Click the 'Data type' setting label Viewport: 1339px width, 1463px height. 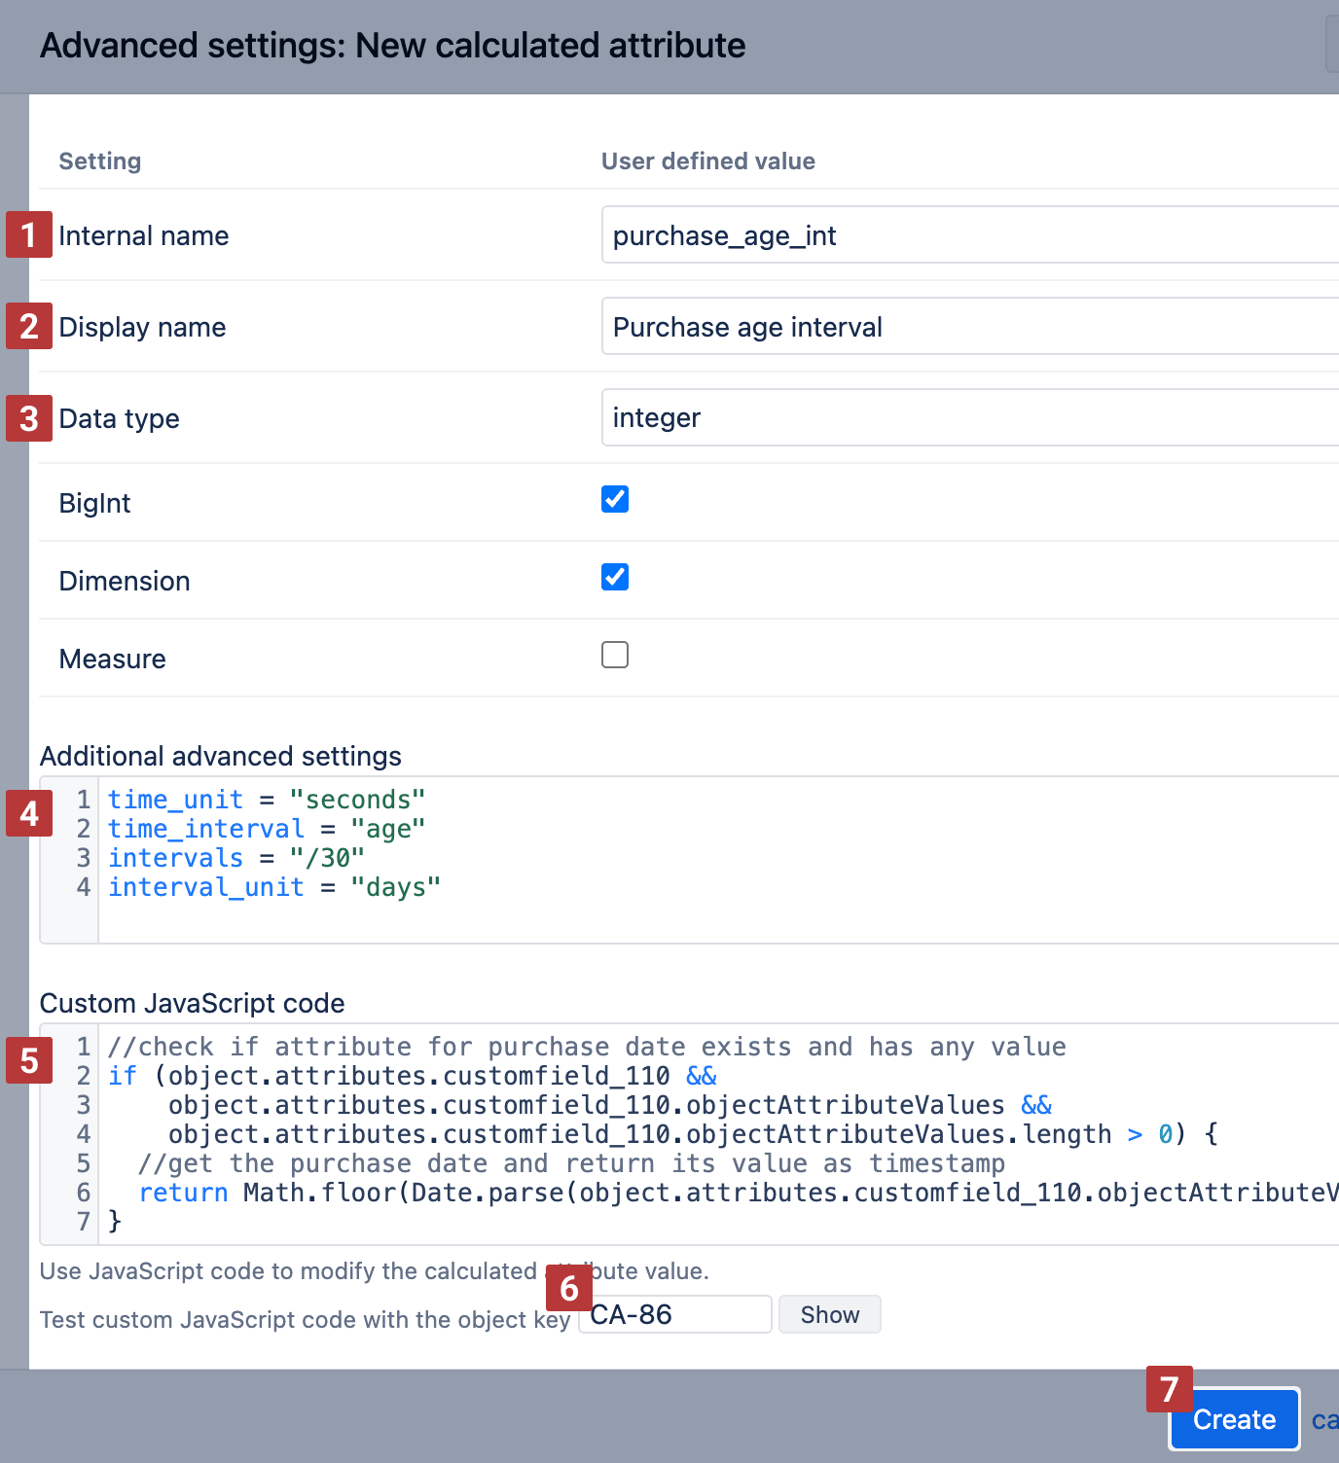click(x=120, y=418)
